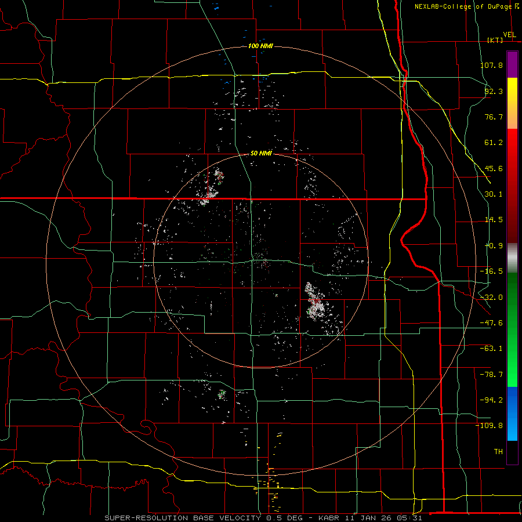Image resolution: width=522 pixels, height=522 pixels.
Task: Select the 61.2 velocity scale value
Action: [494, 143]
